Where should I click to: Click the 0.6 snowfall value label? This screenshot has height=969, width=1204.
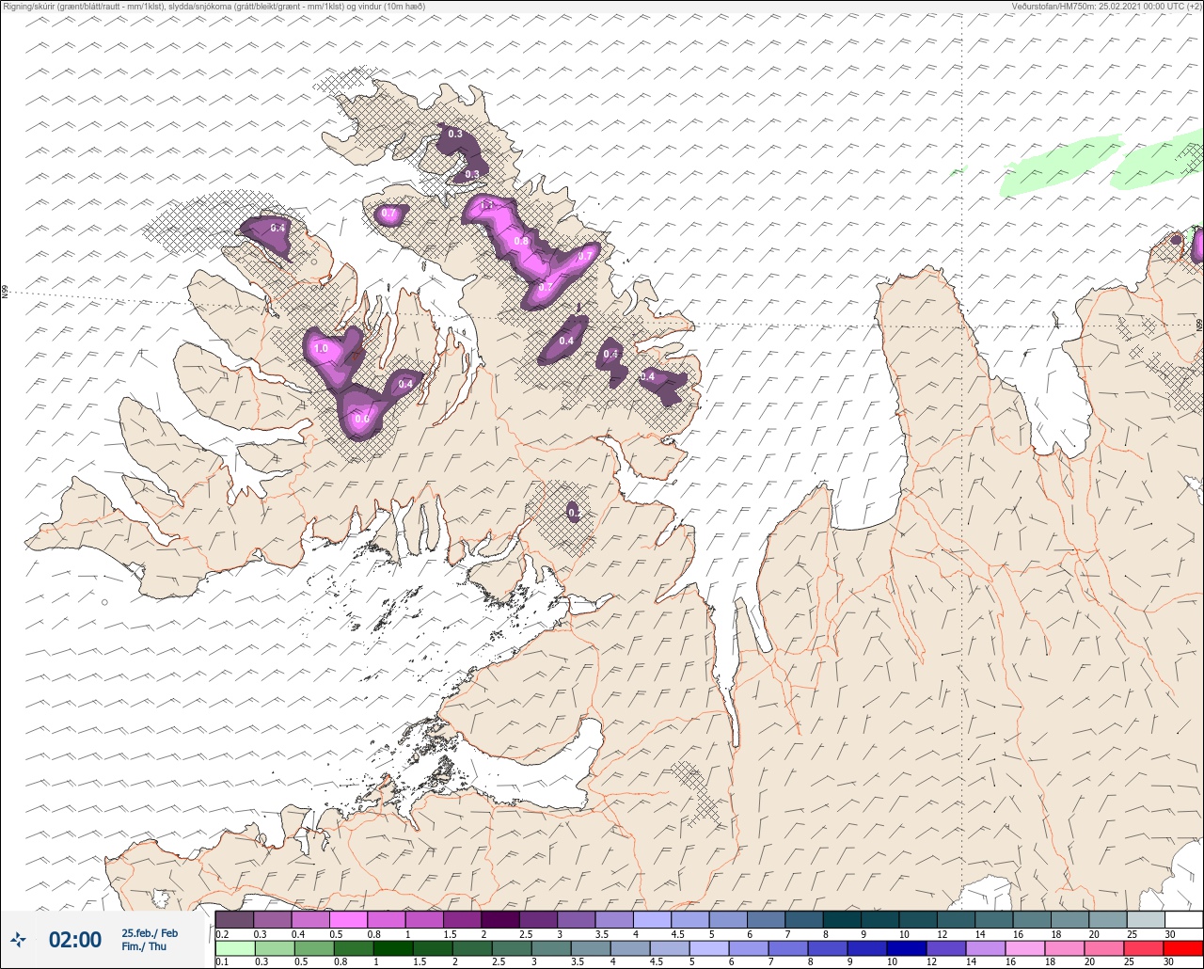(361, 419)
